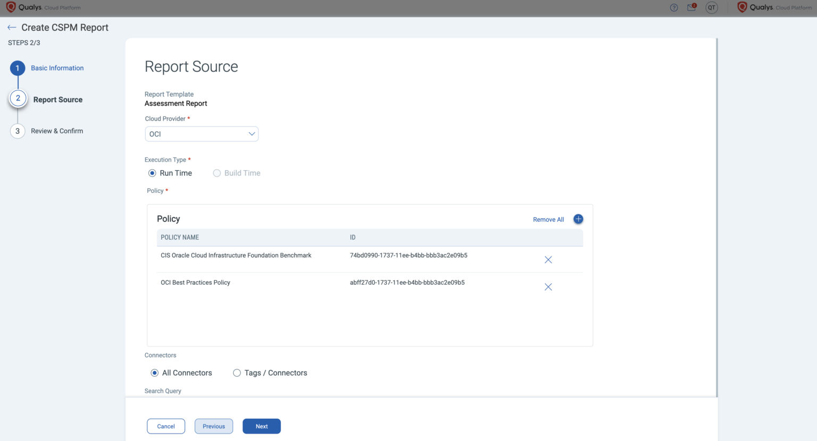The height and width of the screenshot is (441, 817).
Task: Proceed with the Next button
Action: (261, 426)
